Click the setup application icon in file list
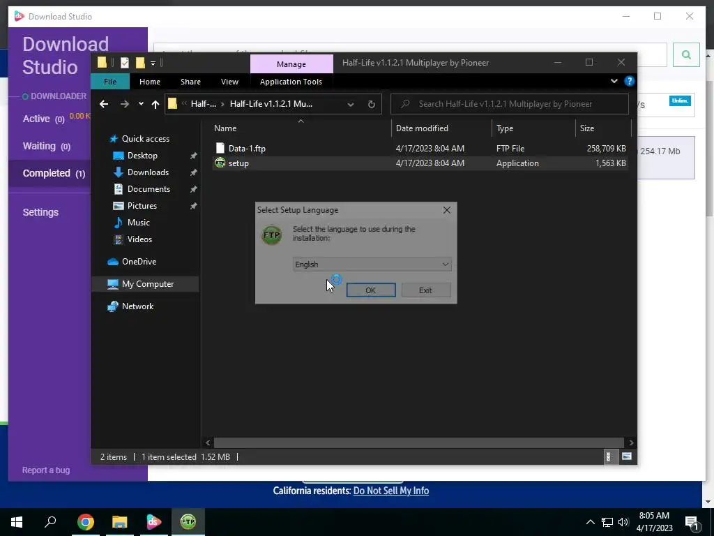 click(x=220, y=163)
